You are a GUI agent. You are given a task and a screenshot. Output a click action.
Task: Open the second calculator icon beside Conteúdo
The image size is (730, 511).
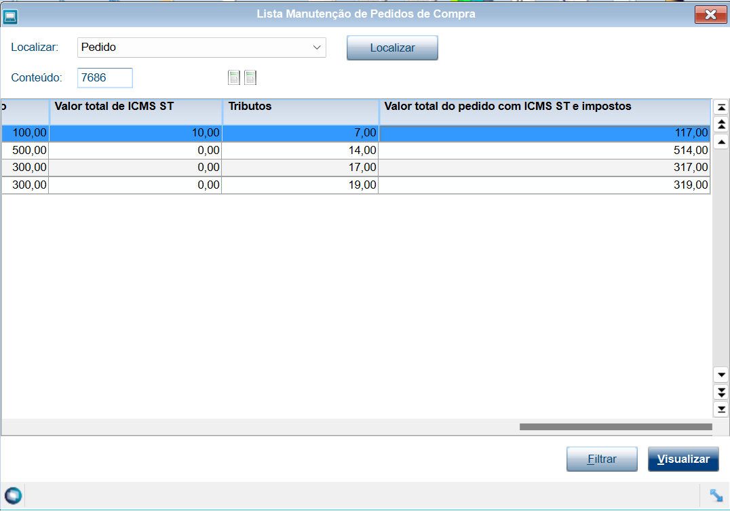point(250,77)
